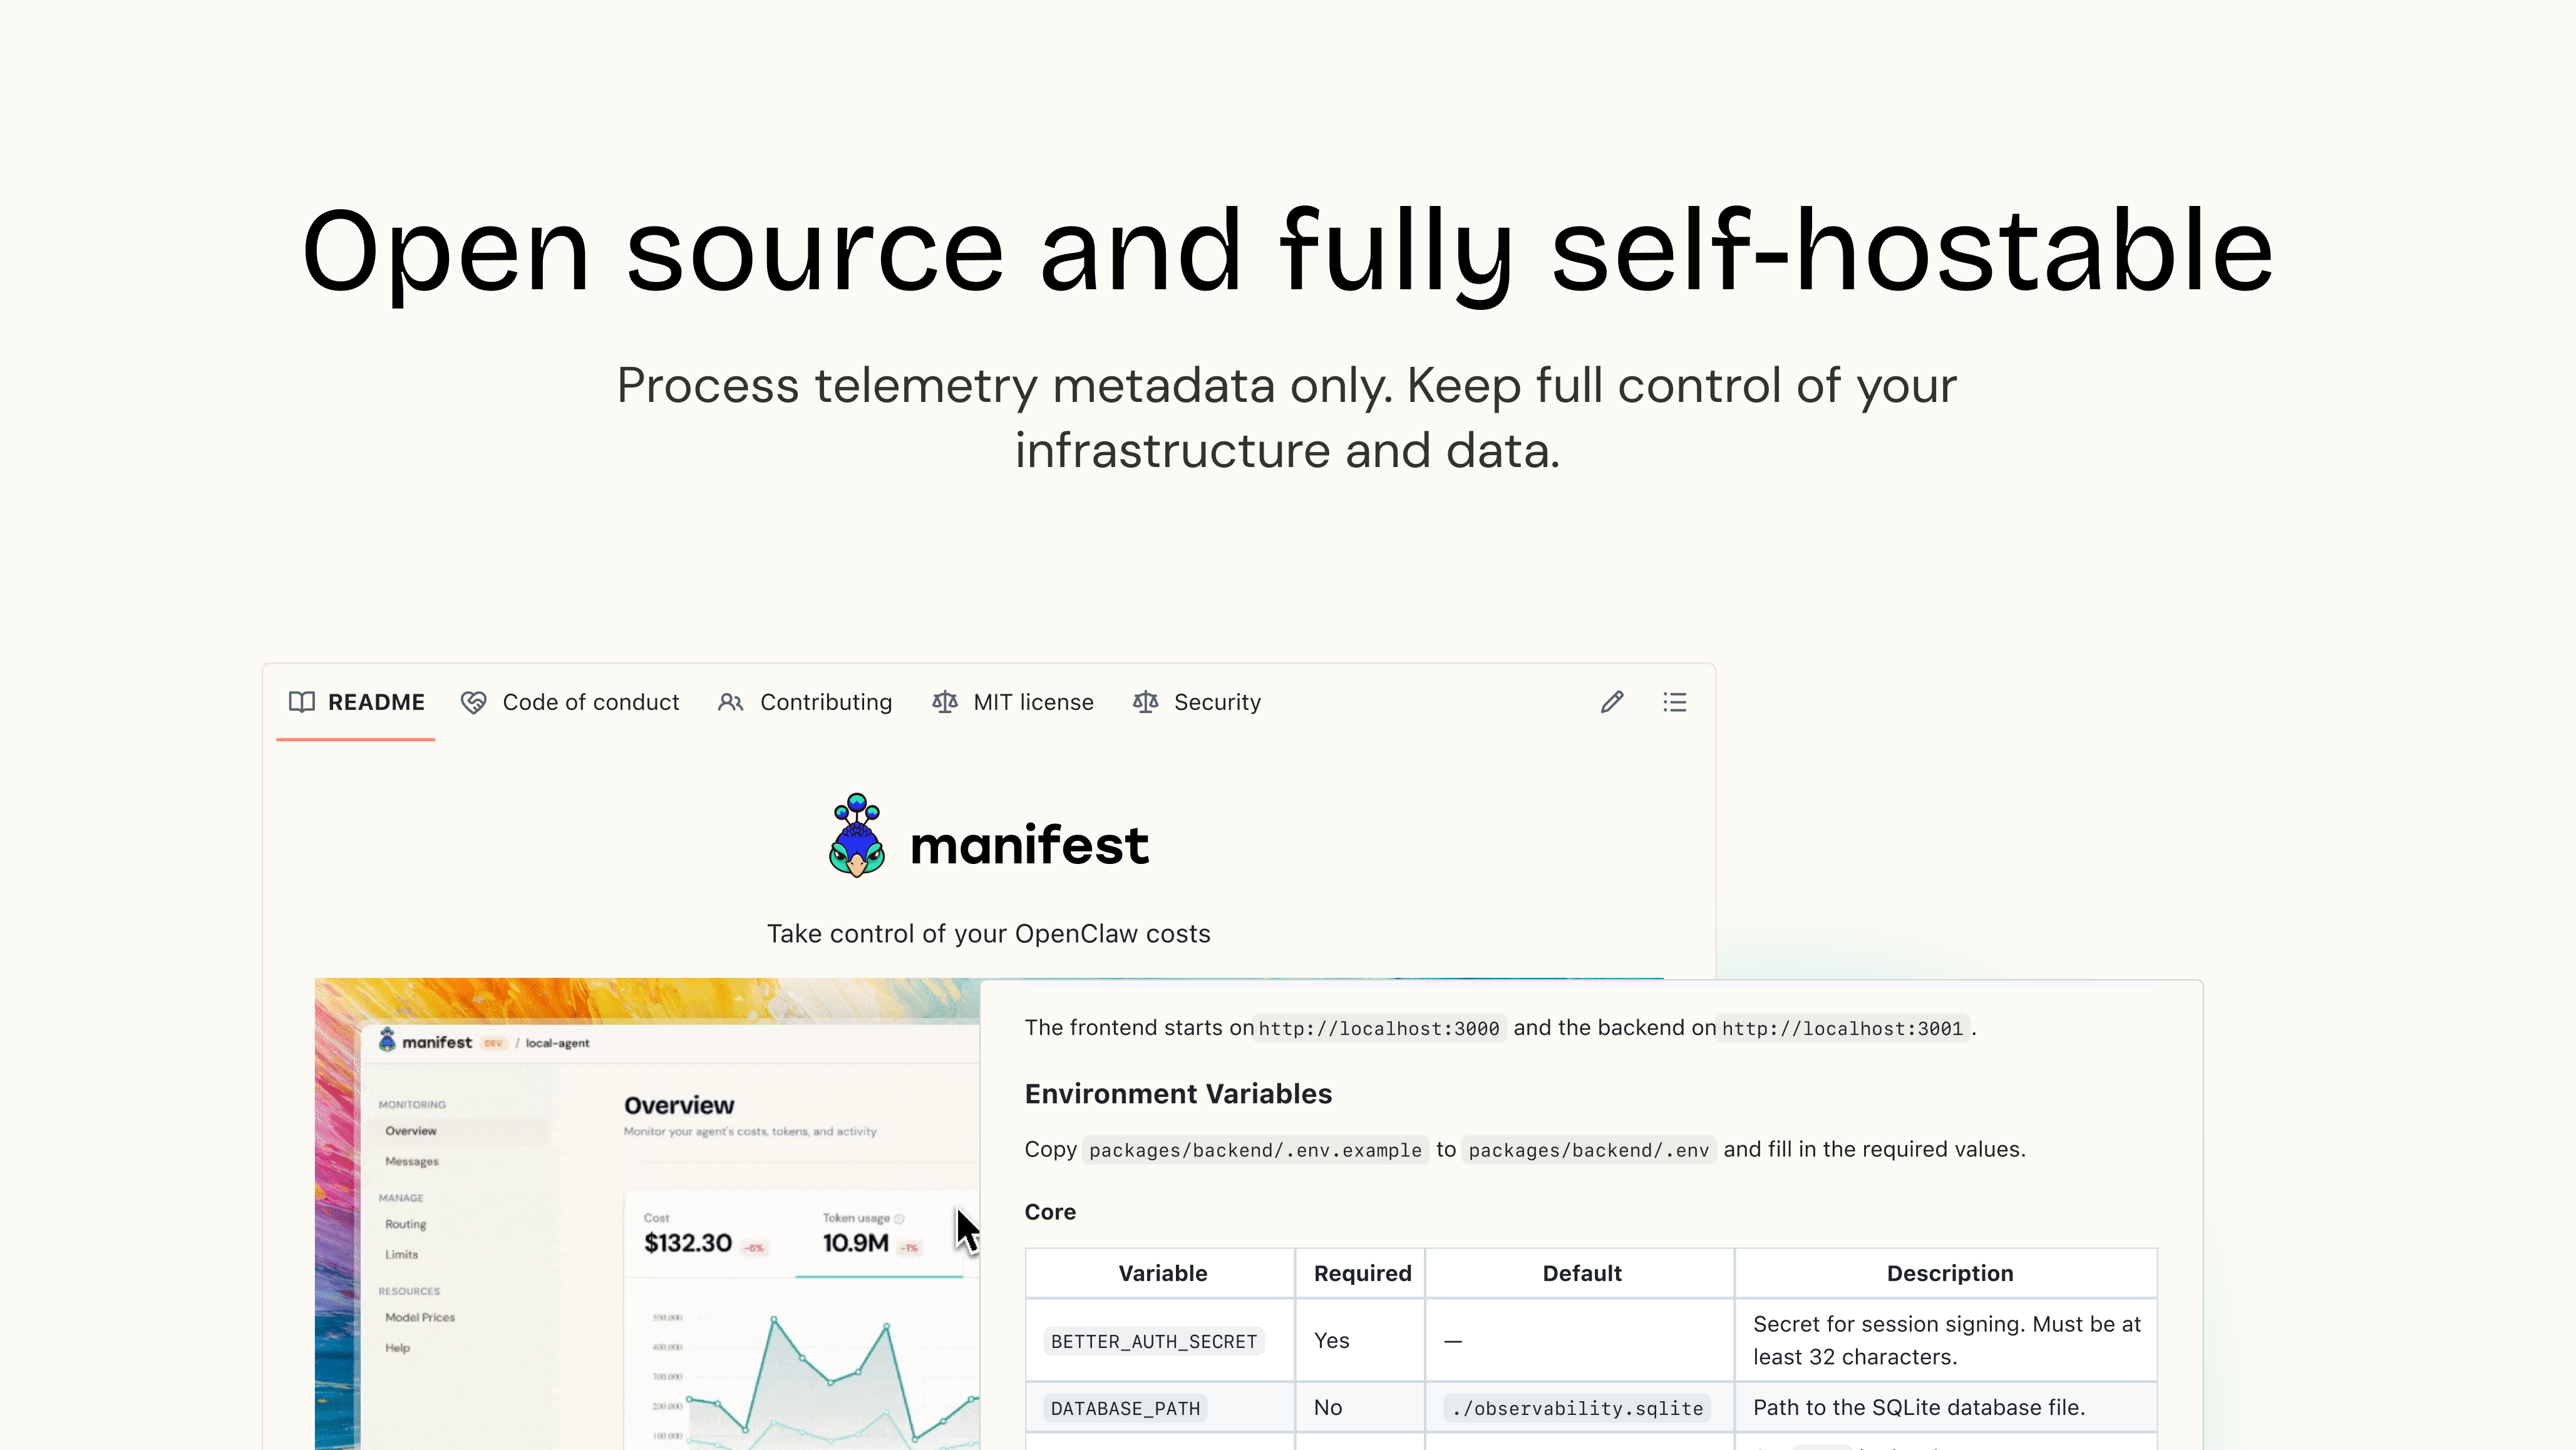The width and height of the screenshot is (2576, 1450).
Task: Click the Contributing people icon
Action: [x=730, y=702]
